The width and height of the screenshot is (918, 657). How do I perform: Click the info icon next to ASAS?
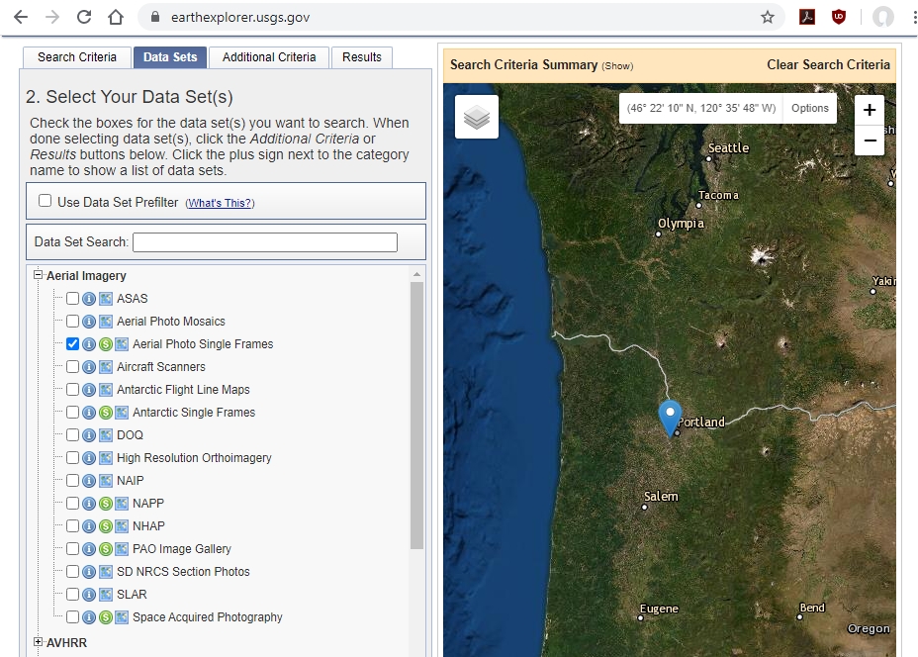pyautogui.click(x=89, y=299)
